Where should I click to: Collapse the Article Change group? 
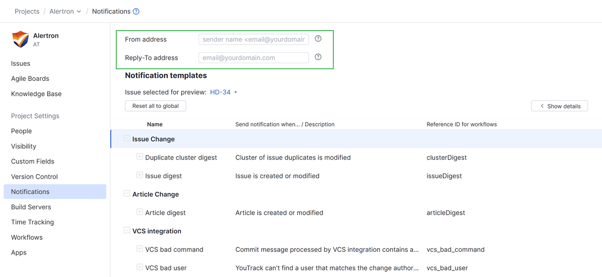tap(127, 194)
